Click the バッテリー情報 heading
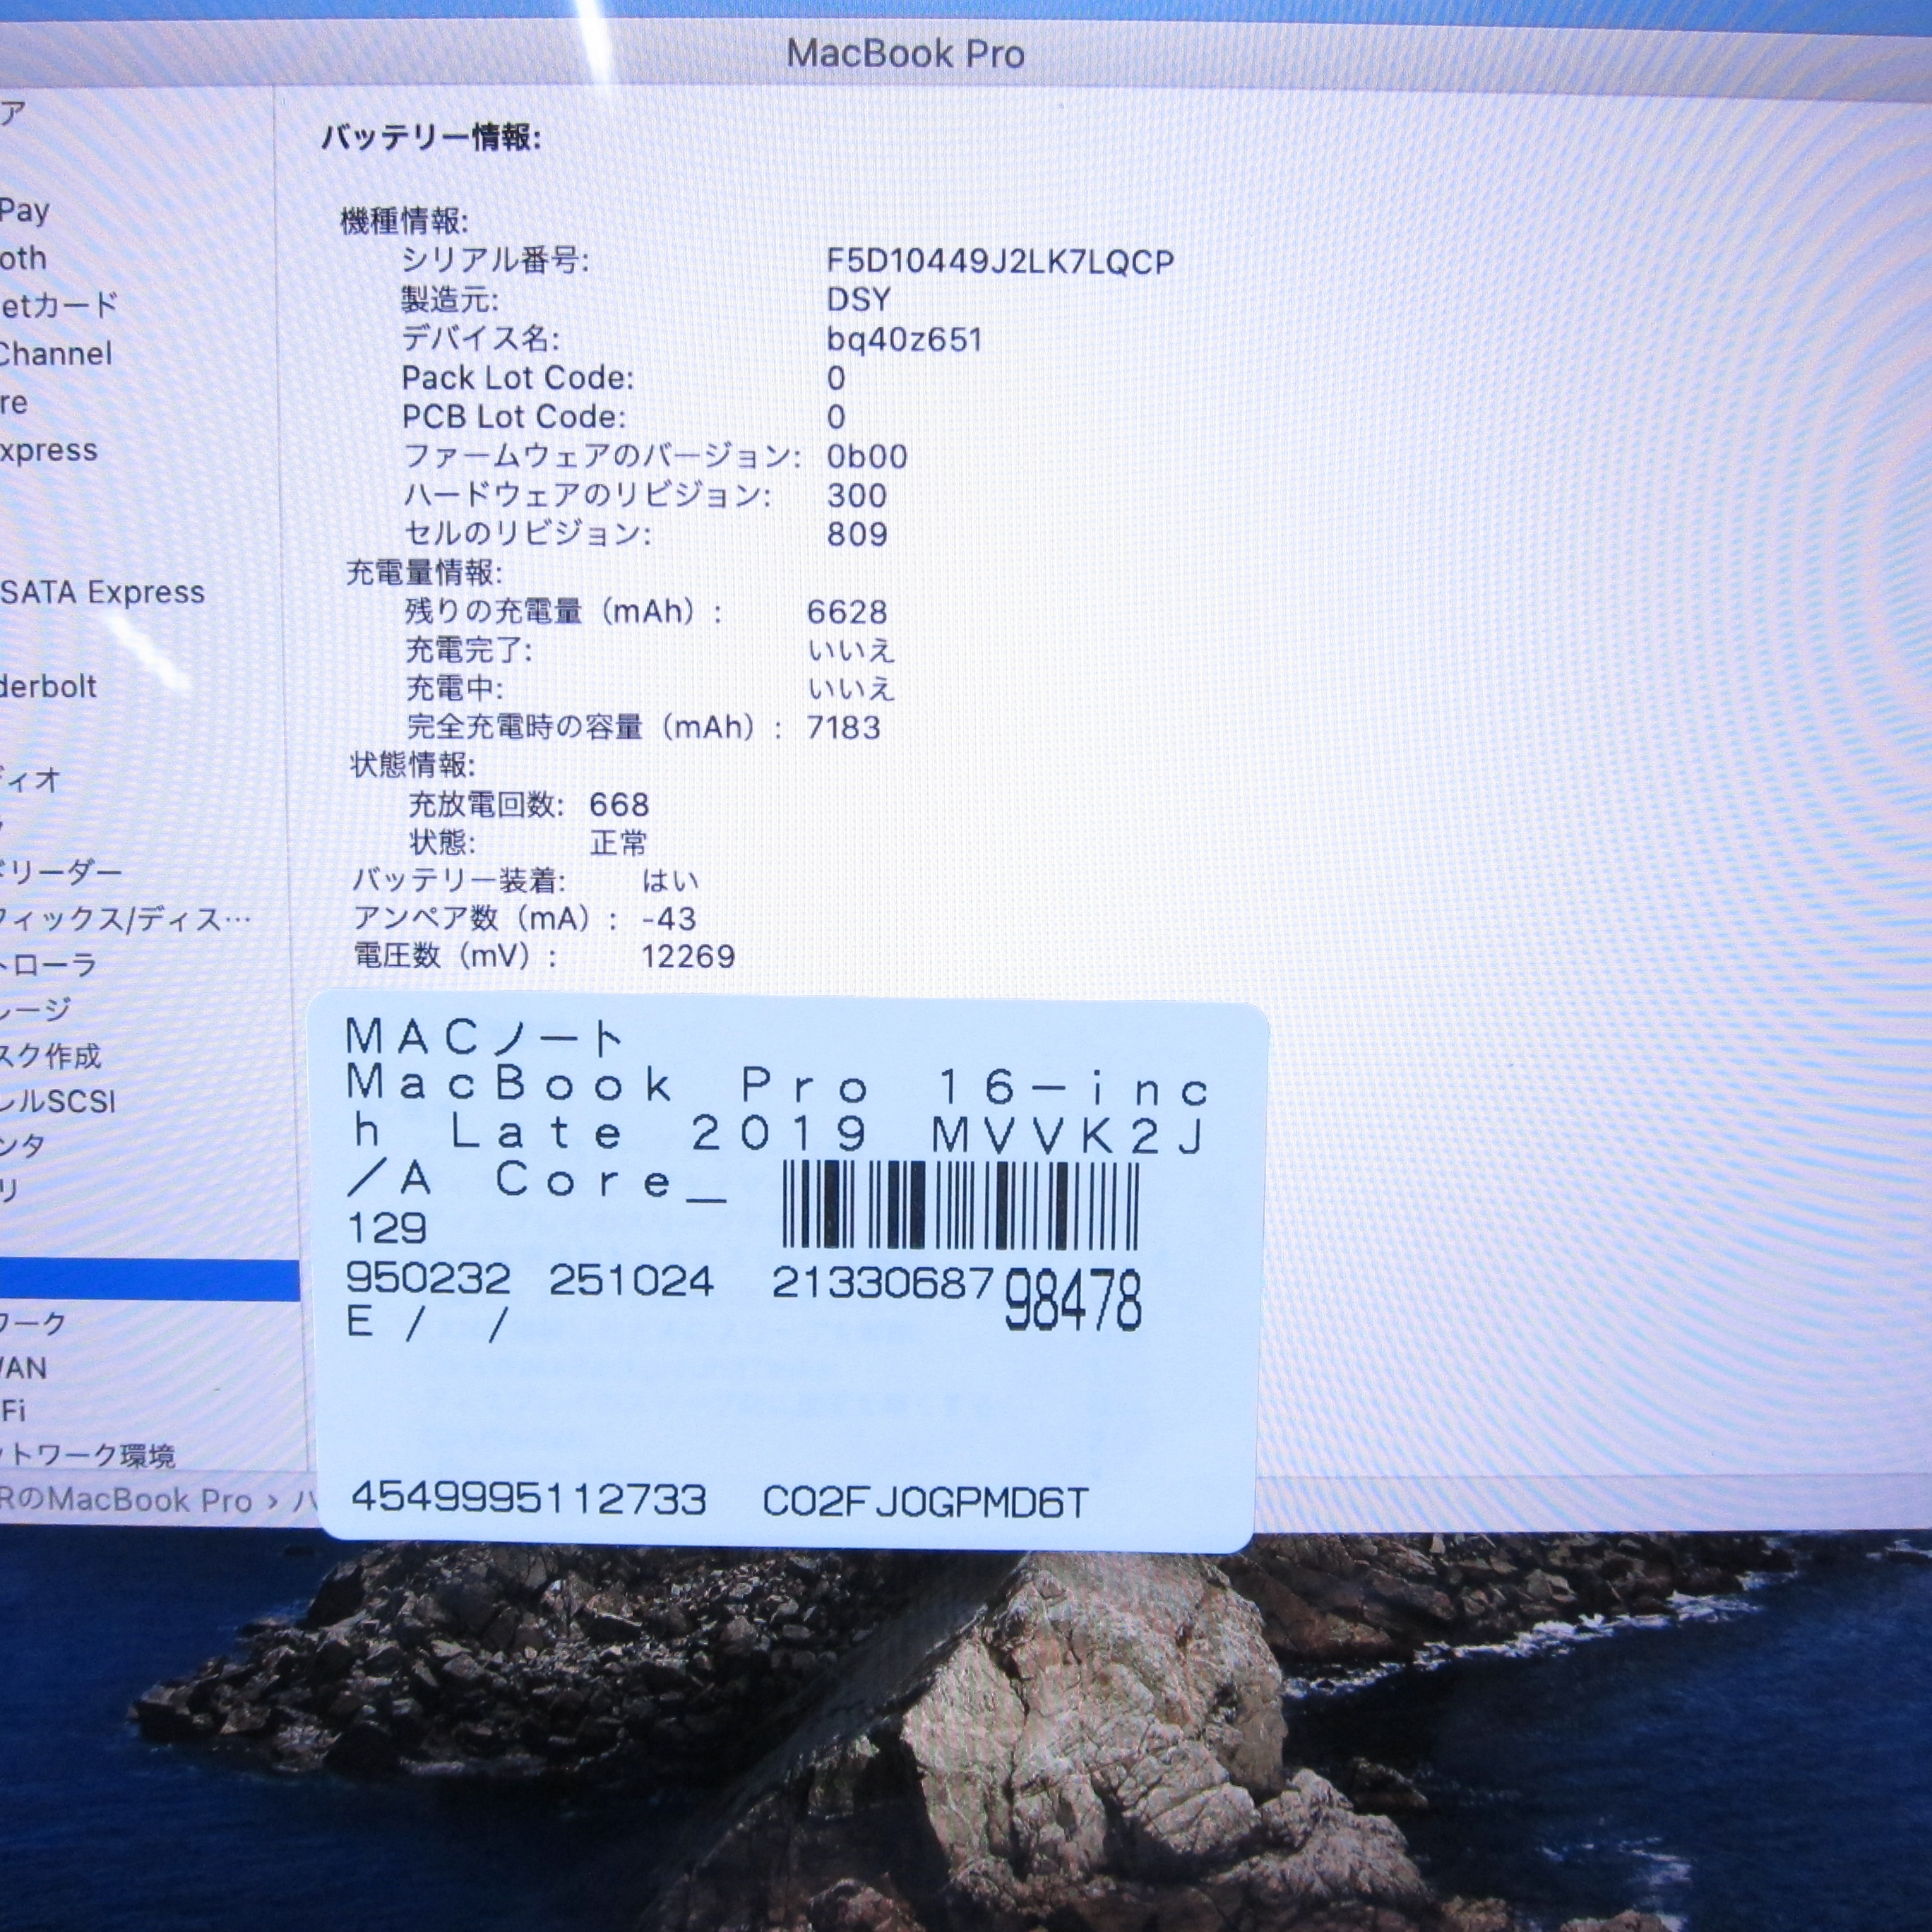Viewport: 1932px width, 1932px height. point(431,138)
